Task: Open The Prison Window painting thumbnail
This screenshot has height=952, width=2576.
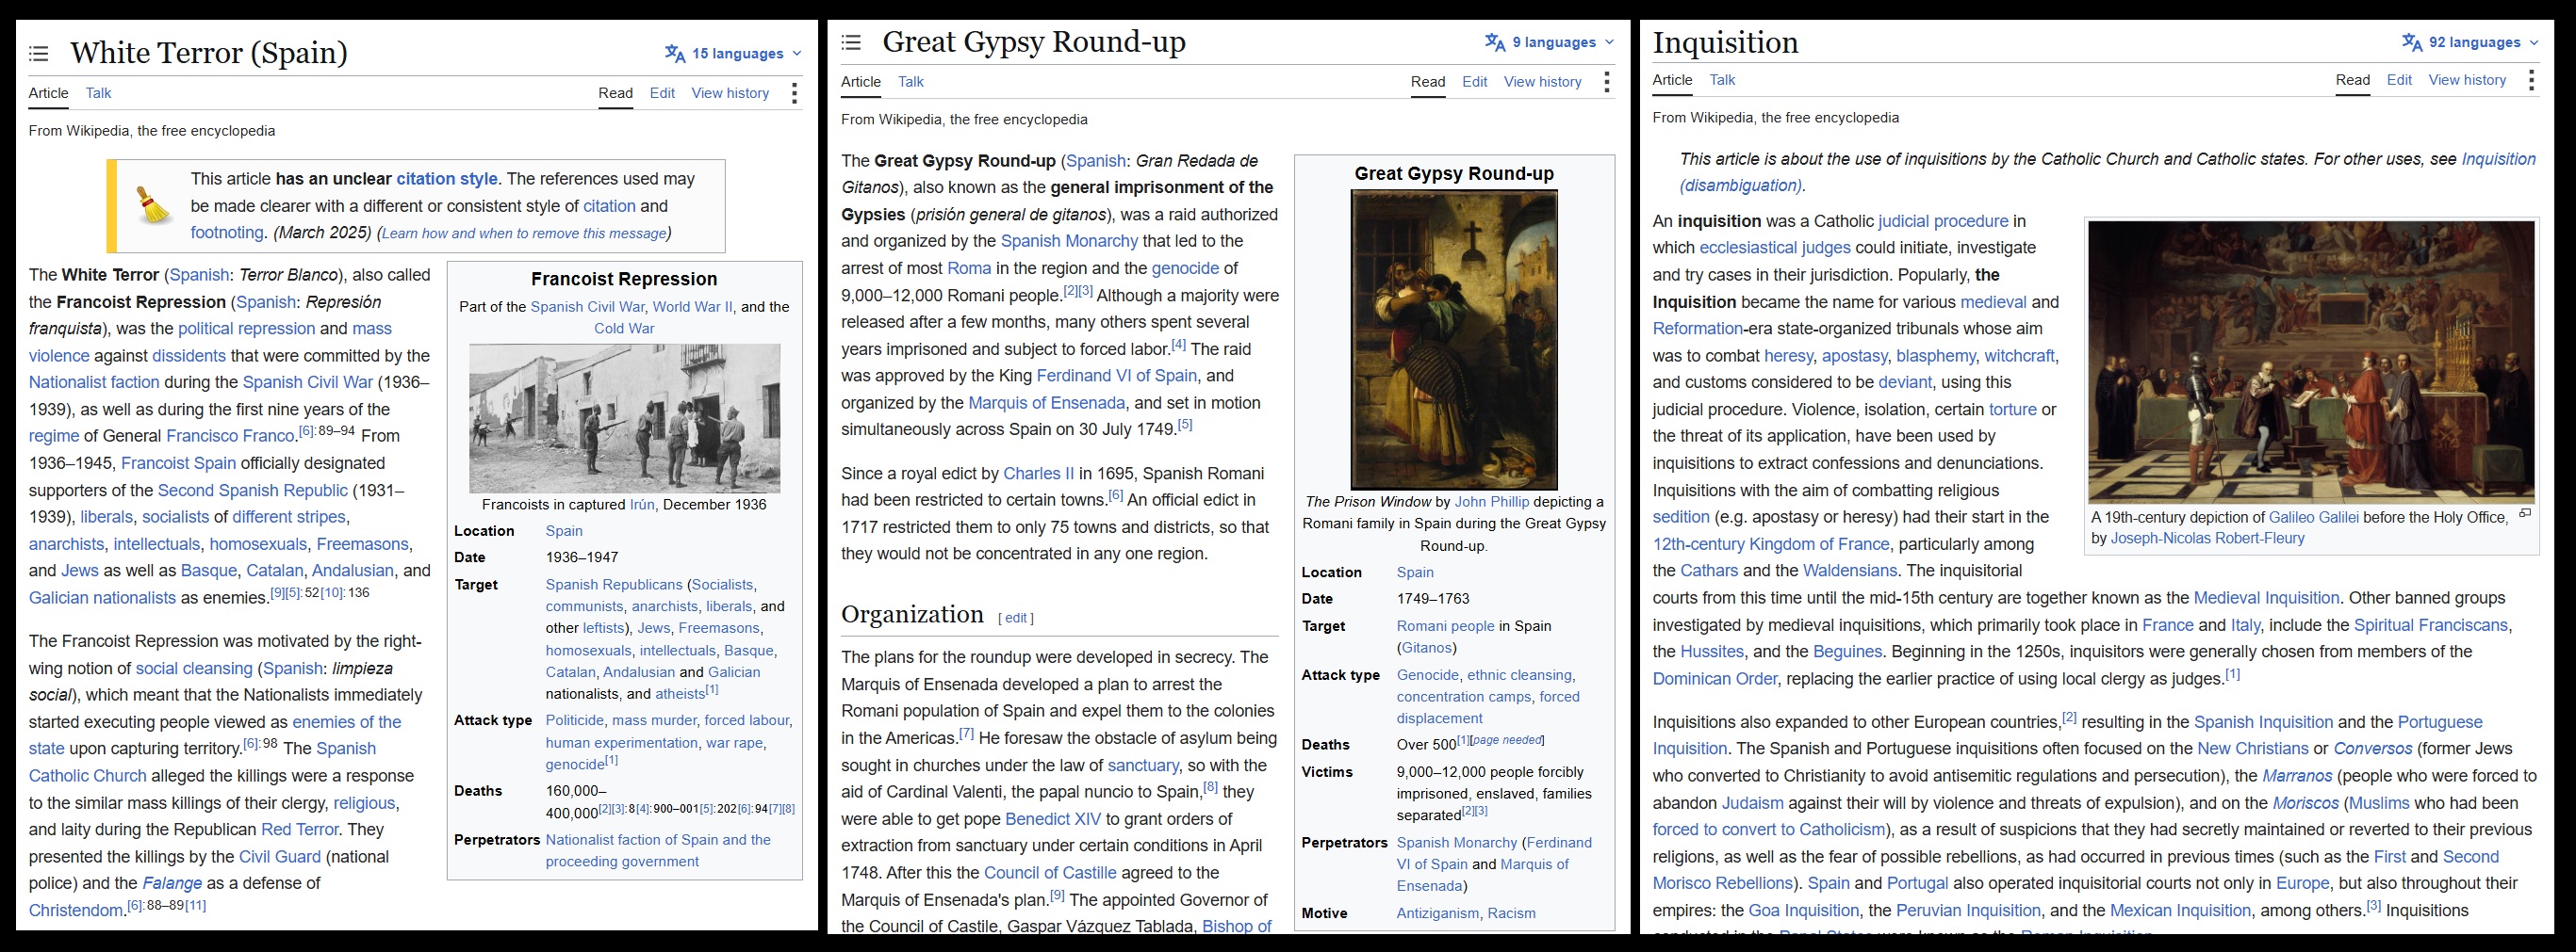Action: coord(1454,340)
